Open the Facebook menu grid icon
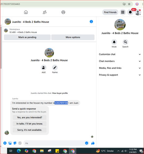 [x=123, y=12]
